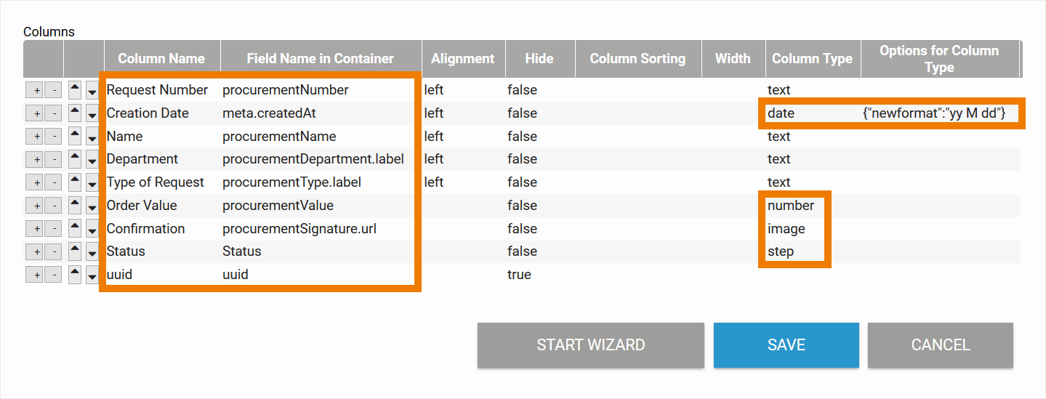Open the Column Type 'date' cell
The width and height of the screenshot is (1046, 399).
tap(781, 113)
